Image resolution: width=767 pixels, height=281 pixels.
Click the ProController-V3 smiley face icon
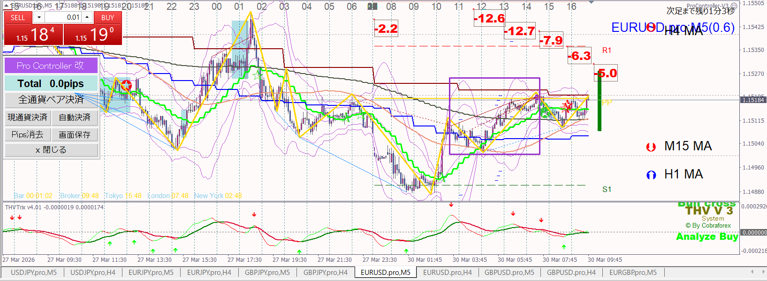pos(734,6)
